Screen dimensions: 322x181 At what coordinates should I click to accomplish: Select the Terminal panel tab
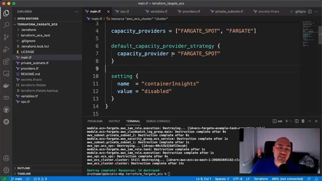133,121
